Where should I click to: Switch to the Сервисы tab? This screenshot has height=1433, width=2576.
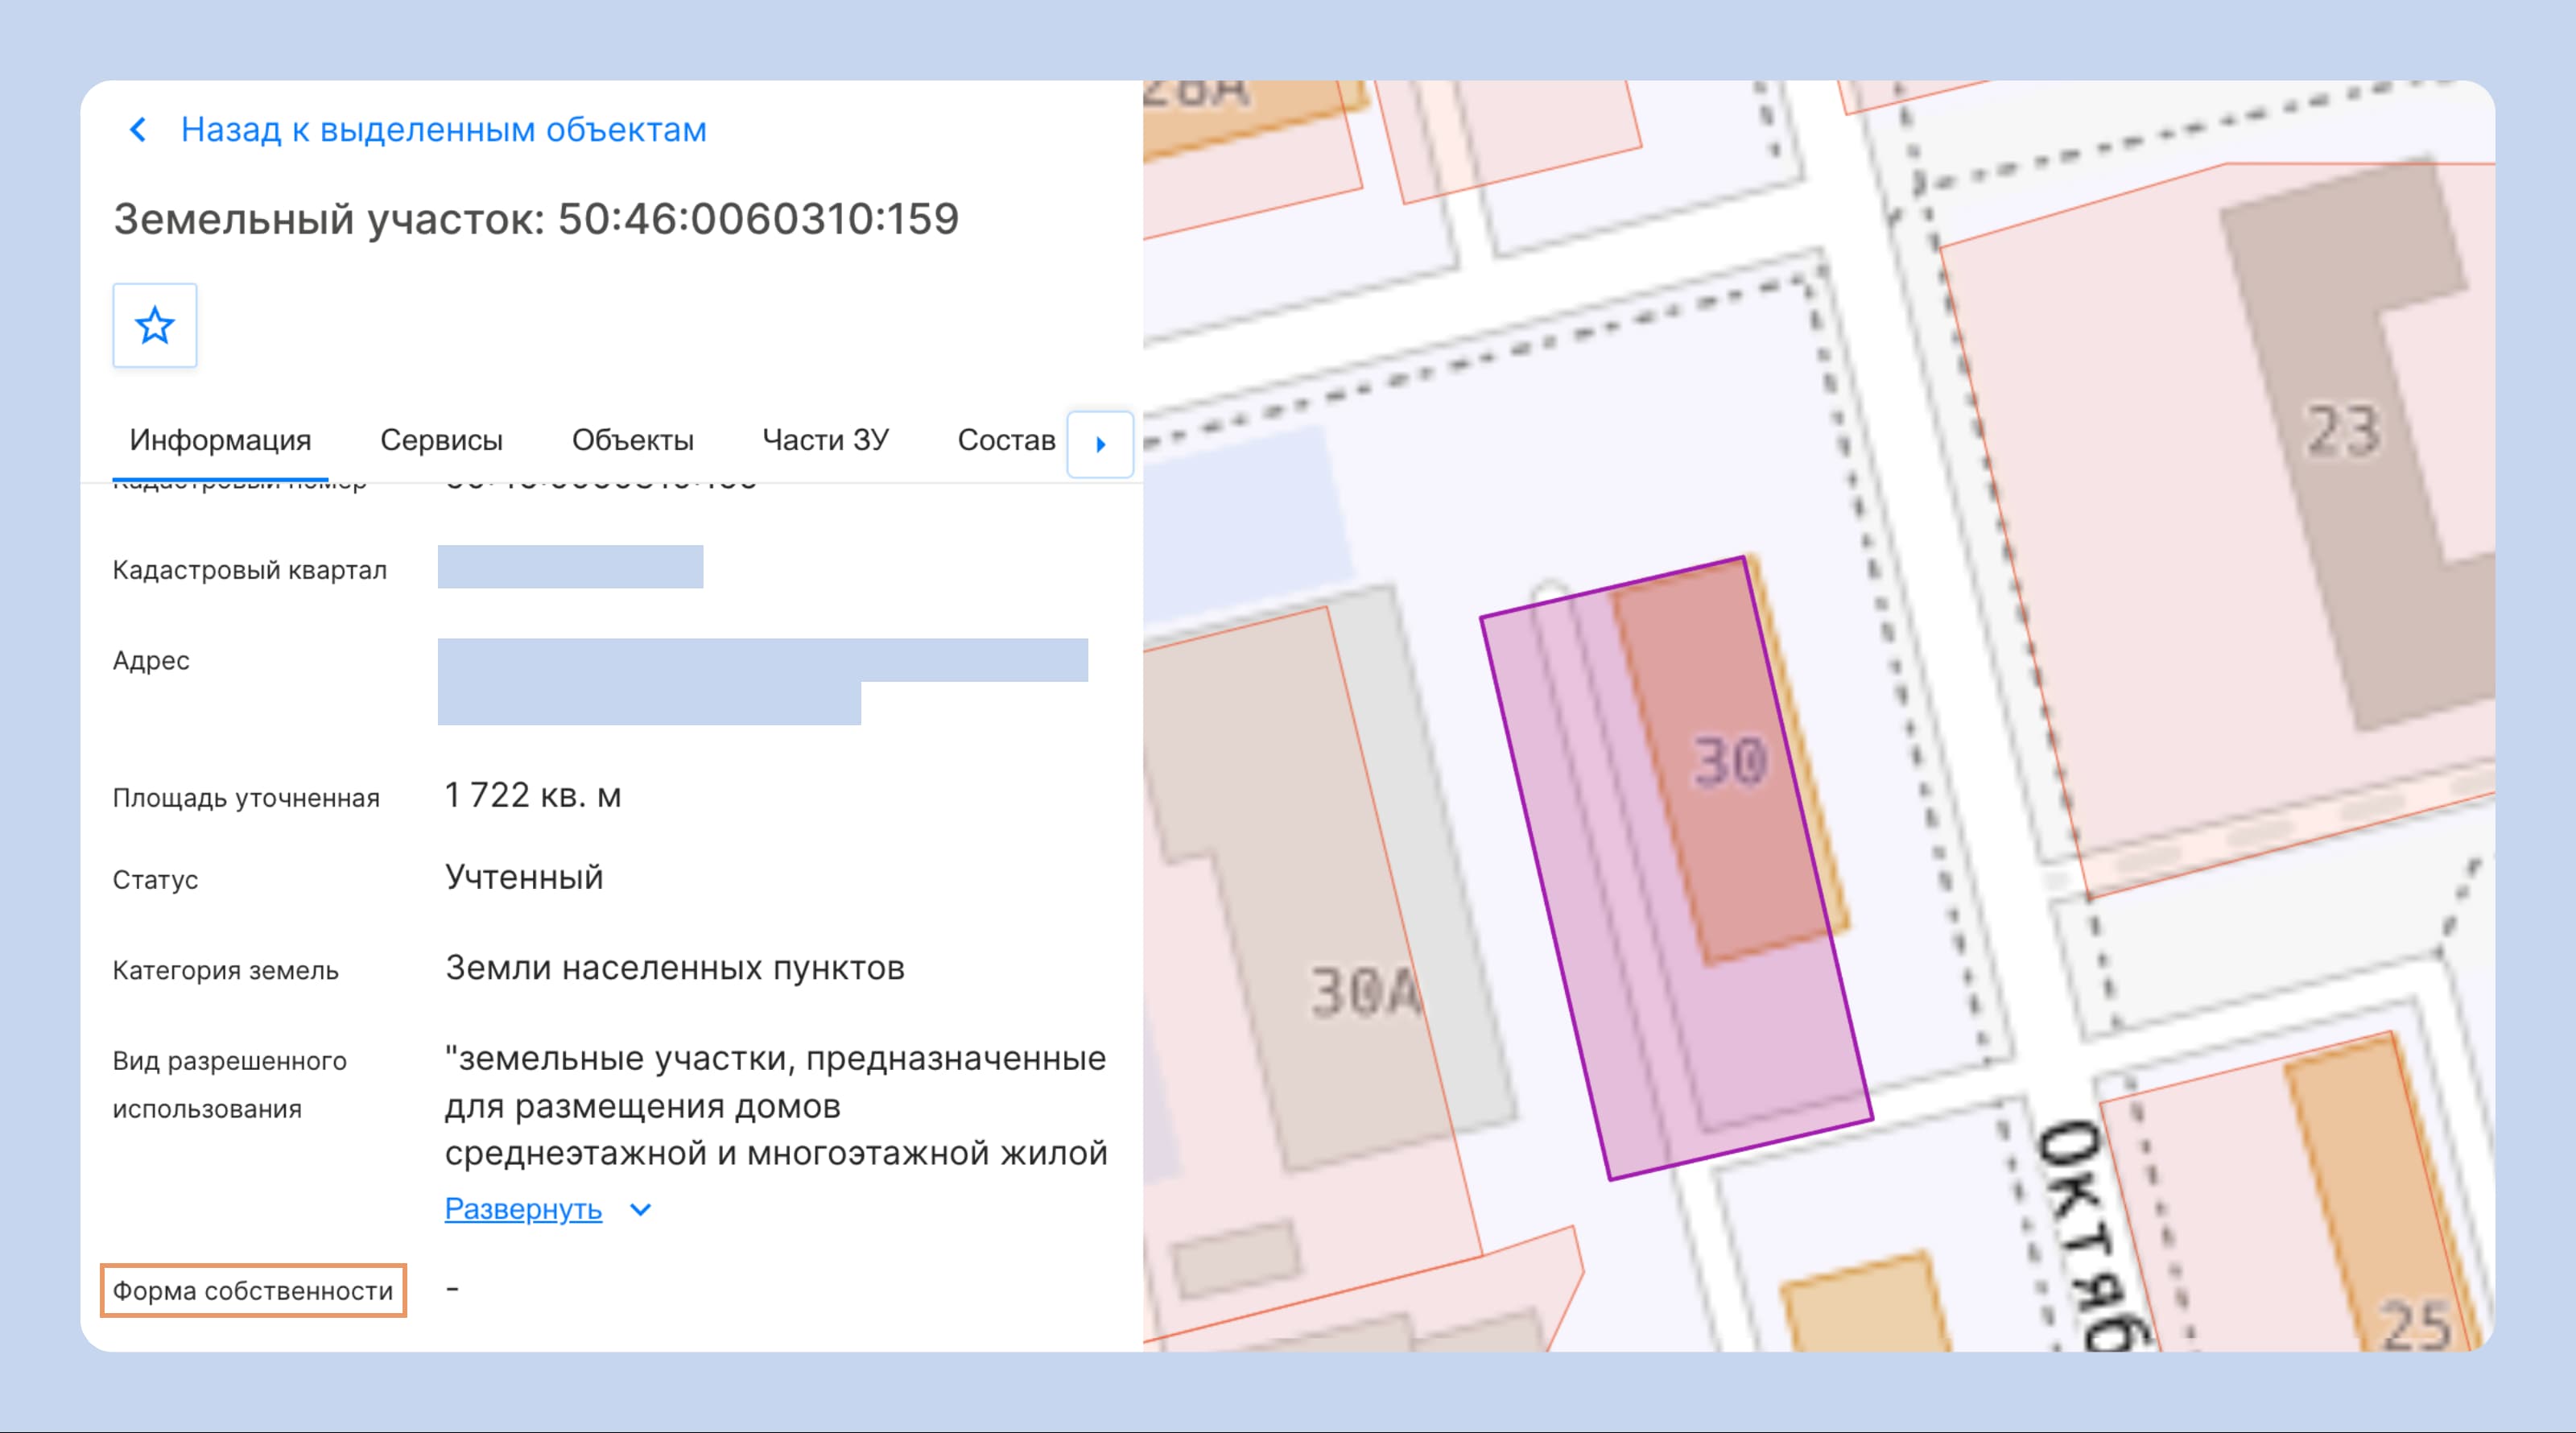click(441, 440)
